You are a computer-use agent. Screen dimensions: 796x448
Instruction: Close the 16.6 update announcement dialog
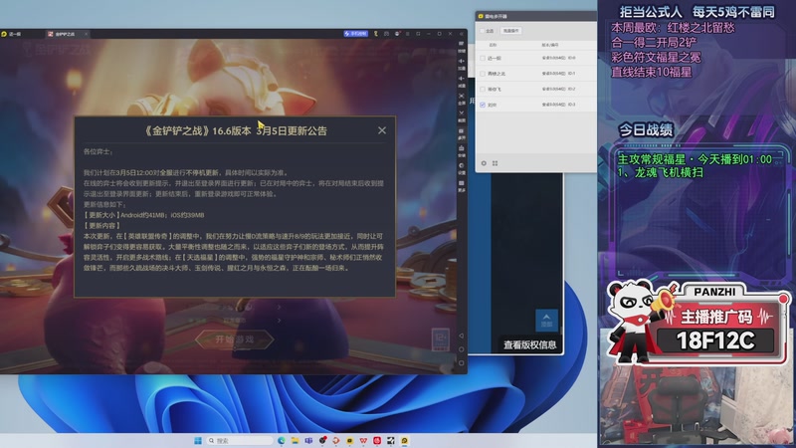pyautogui.click(x=382, y=130)
